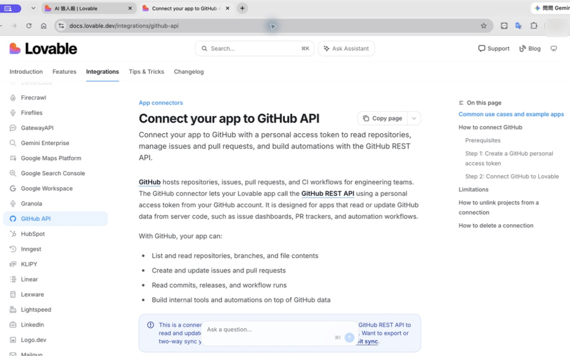Click the Firecrawl sidebar icon
This screenshot has height=356, width=570.
pos(13,98)
